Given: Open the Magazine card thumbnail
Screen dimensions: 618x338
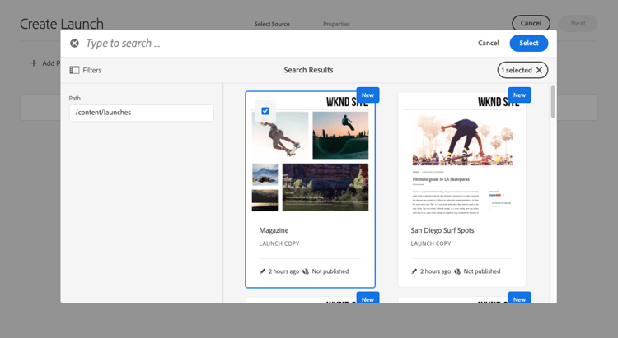Looking at the screenshot, I should [x=310, y=155].
